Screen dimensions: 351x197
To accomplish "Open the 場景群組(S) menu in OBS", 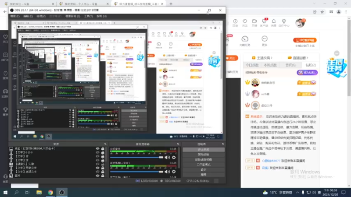I will (x=73, y=16).
